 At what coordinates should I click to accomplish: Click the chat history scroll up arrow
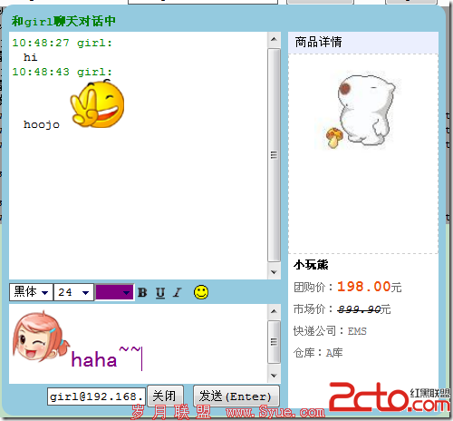click(x=274, y=39)
